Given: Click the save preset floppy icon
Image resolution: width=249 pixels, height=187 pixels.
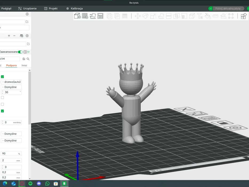Looking at the screenshot, I should point(24,59).
